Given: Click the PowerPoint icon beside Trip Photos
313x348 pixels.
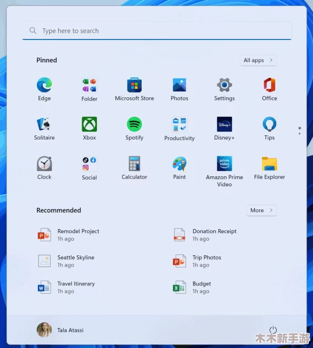Looking at the screenshot, I should pyautogui.click(x=179, y=261).
